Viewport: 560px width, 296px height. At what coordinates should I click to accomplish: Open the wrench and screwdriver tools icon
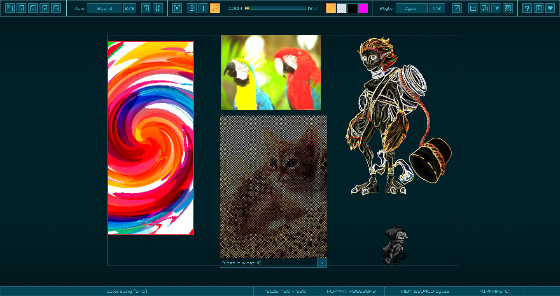click(x=158, y=8)
